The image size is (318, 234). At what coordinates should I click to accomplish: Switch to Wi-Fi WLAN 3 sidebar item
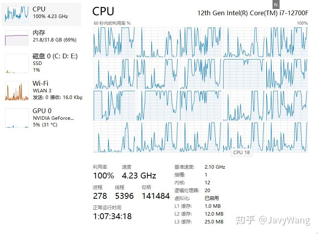click(x=41, y=91)
